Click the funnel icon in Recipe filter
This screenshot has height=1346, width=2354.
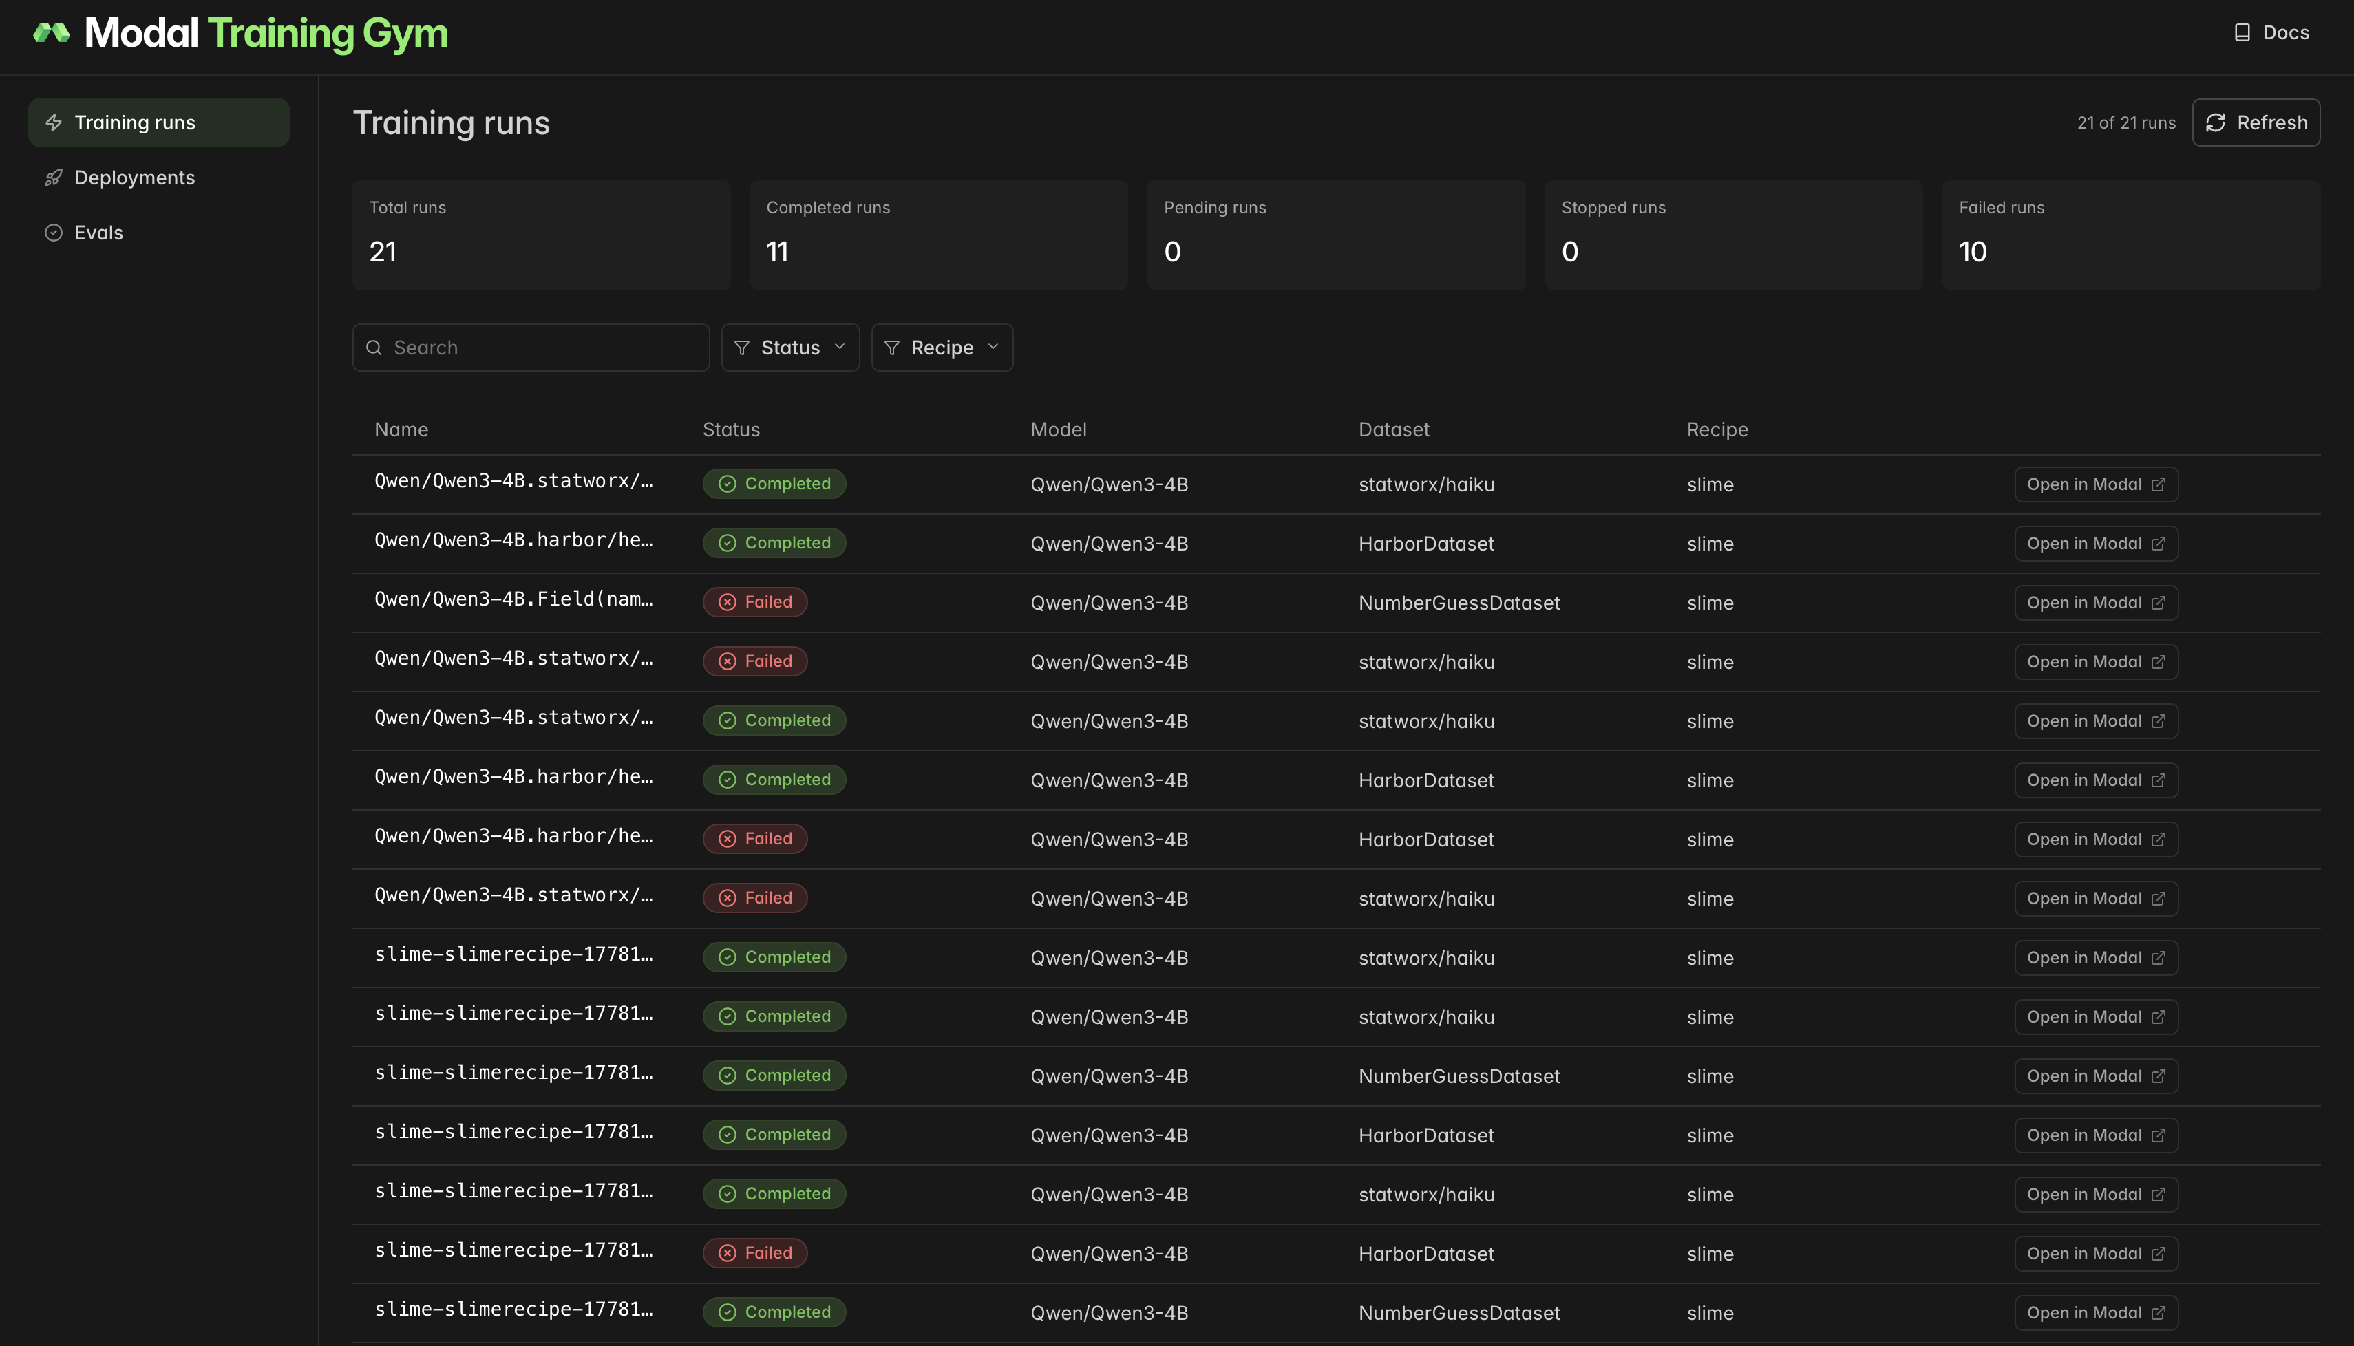891,348
